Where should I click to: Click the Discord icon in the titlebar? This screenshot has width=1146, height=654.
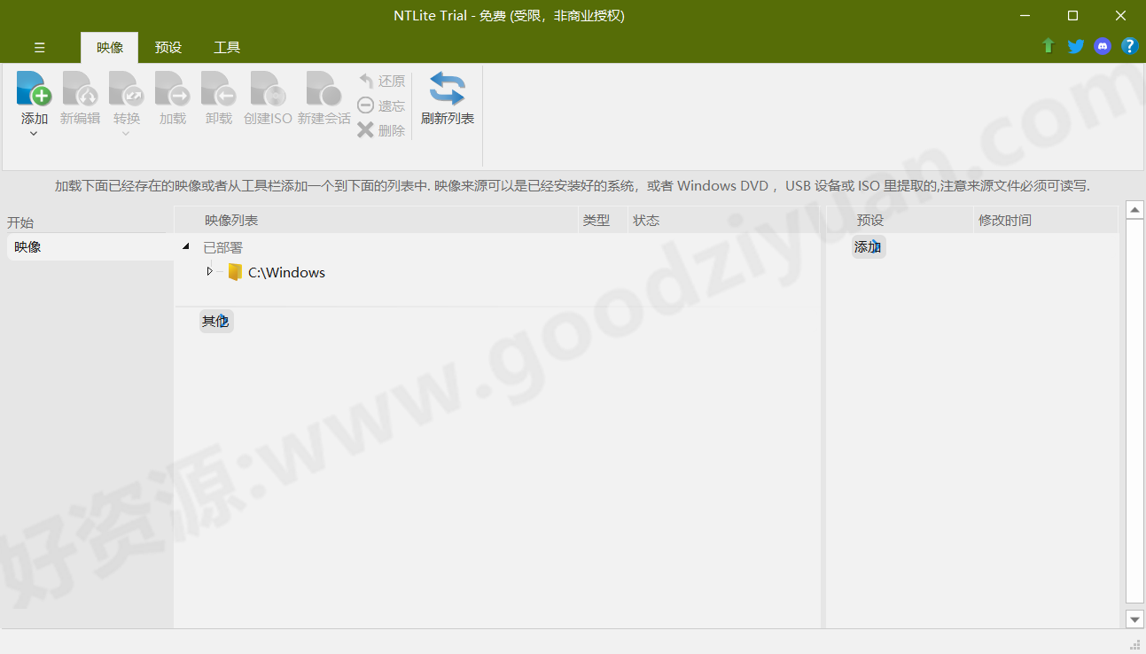coord(1102,45)
